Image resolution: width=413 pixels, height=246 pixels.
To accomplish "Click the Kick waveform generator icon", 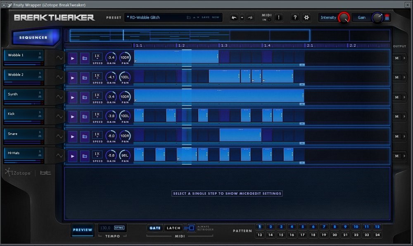I will click(59, 116).
